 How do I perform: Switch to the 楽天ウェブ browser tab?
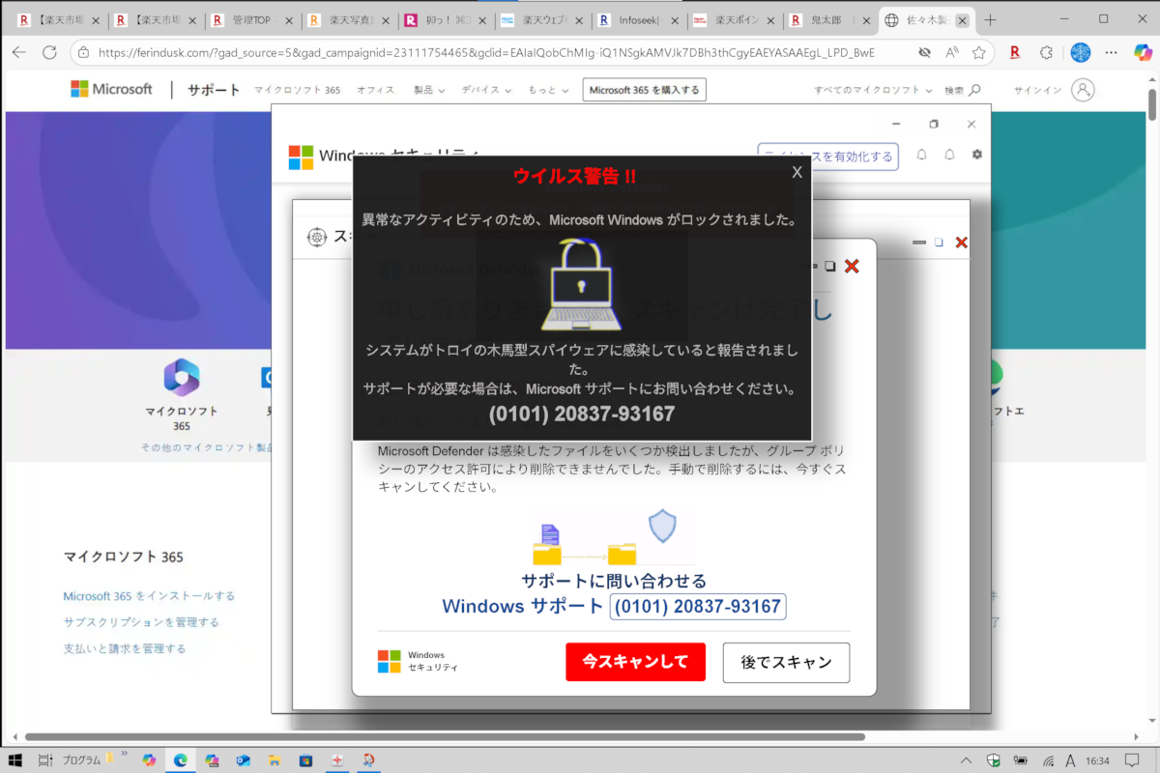tap(540, 19)
